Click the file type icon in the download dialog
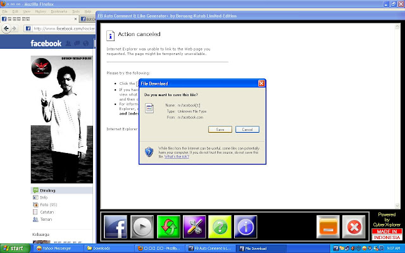 [149, 108]
